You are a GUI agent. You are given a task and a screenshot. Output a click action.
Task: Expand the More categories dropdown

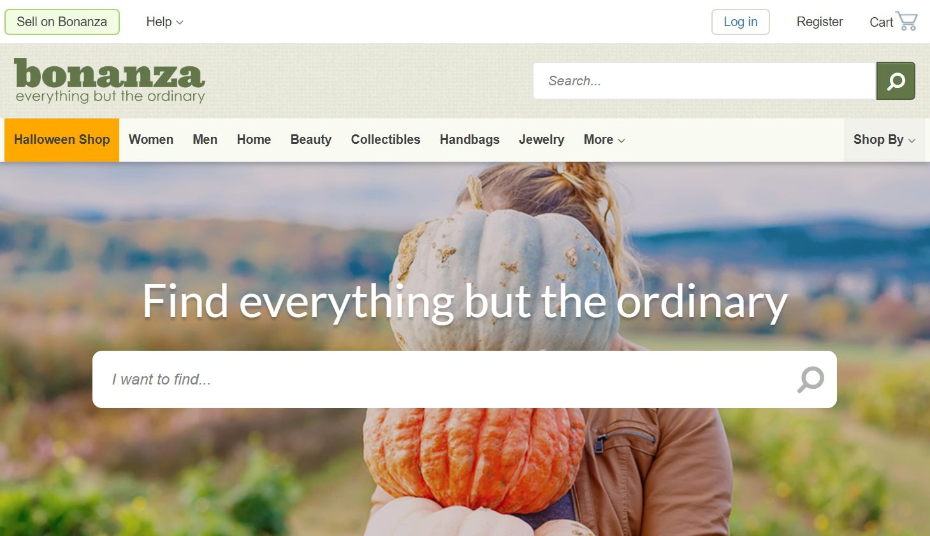click(604, 139)
